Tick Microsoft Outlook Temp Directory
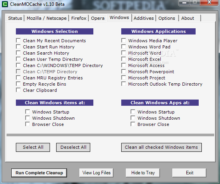Viewport: 220px width, 184px height. pos(124,84)
